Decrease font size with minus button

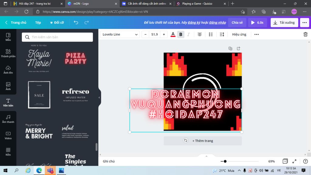pyautogui.click(x=145, y=35)
